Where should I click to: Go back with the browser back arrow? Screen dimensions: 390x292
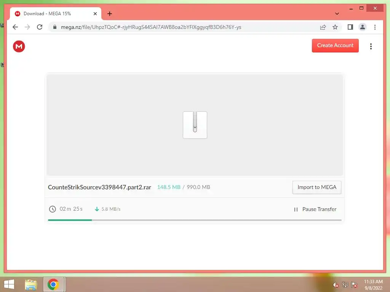tap(15, 27)
